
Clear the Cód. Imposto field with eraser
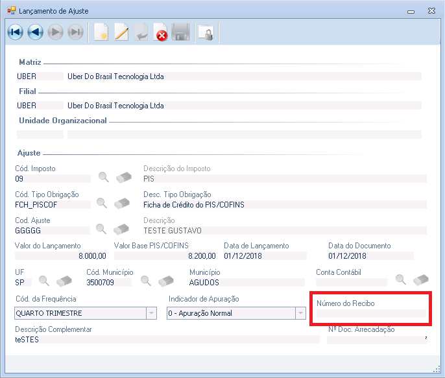click(123, 177)
